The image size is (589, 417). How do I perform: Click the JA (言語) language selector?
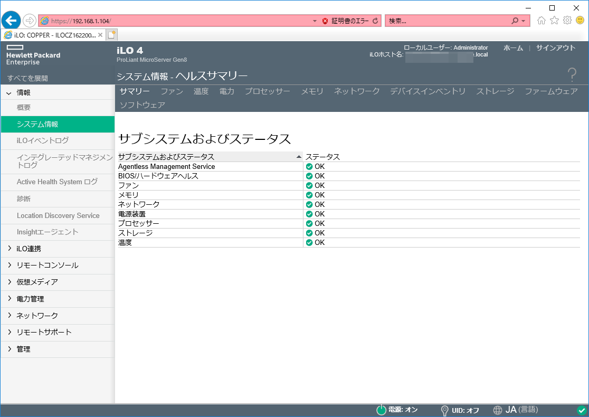click(522, 410)
